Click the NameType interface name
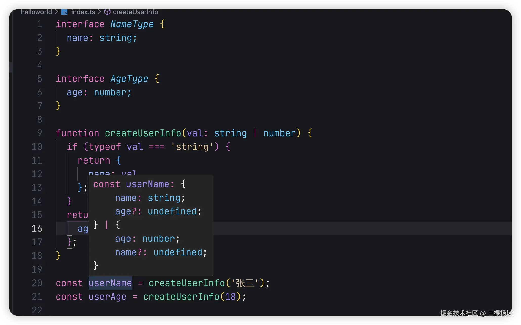Viewport: 521px width, 325px height. tap(132, 24)
